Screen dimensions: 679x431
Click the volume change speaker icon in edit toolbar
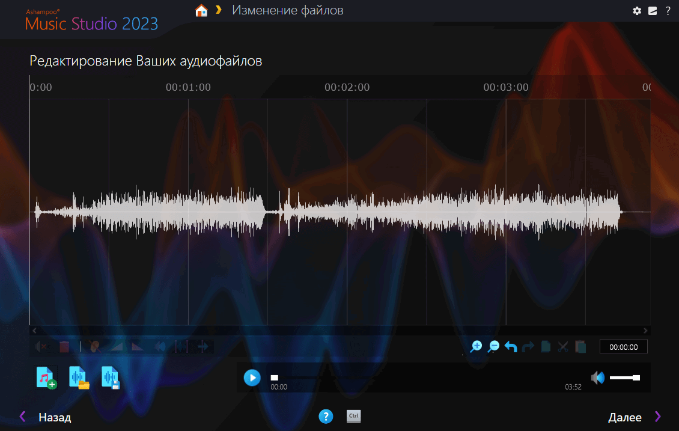(x=160, y=346)
